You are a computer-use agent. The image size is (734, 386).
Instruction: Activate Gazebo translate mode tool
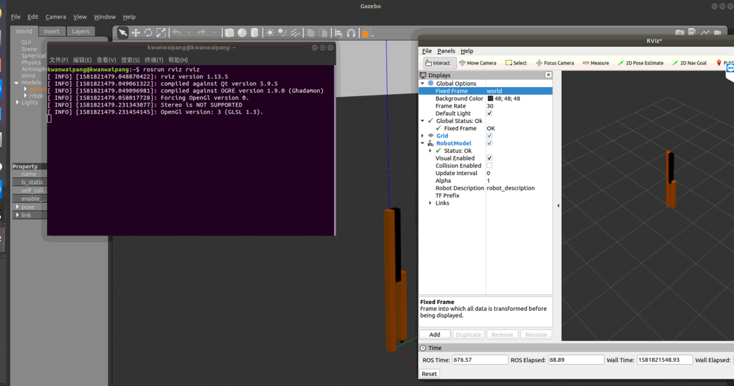[135, 33]
